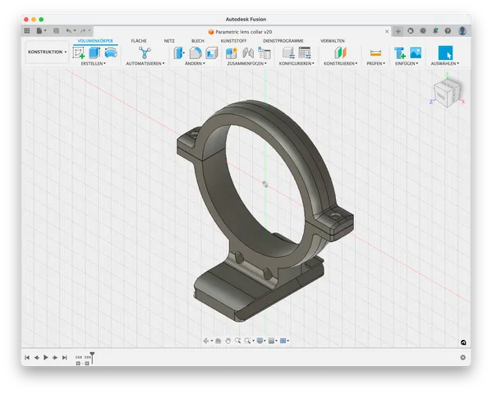
Task: Select the Insert Canvas image icon
Action: tap(416, 53)
